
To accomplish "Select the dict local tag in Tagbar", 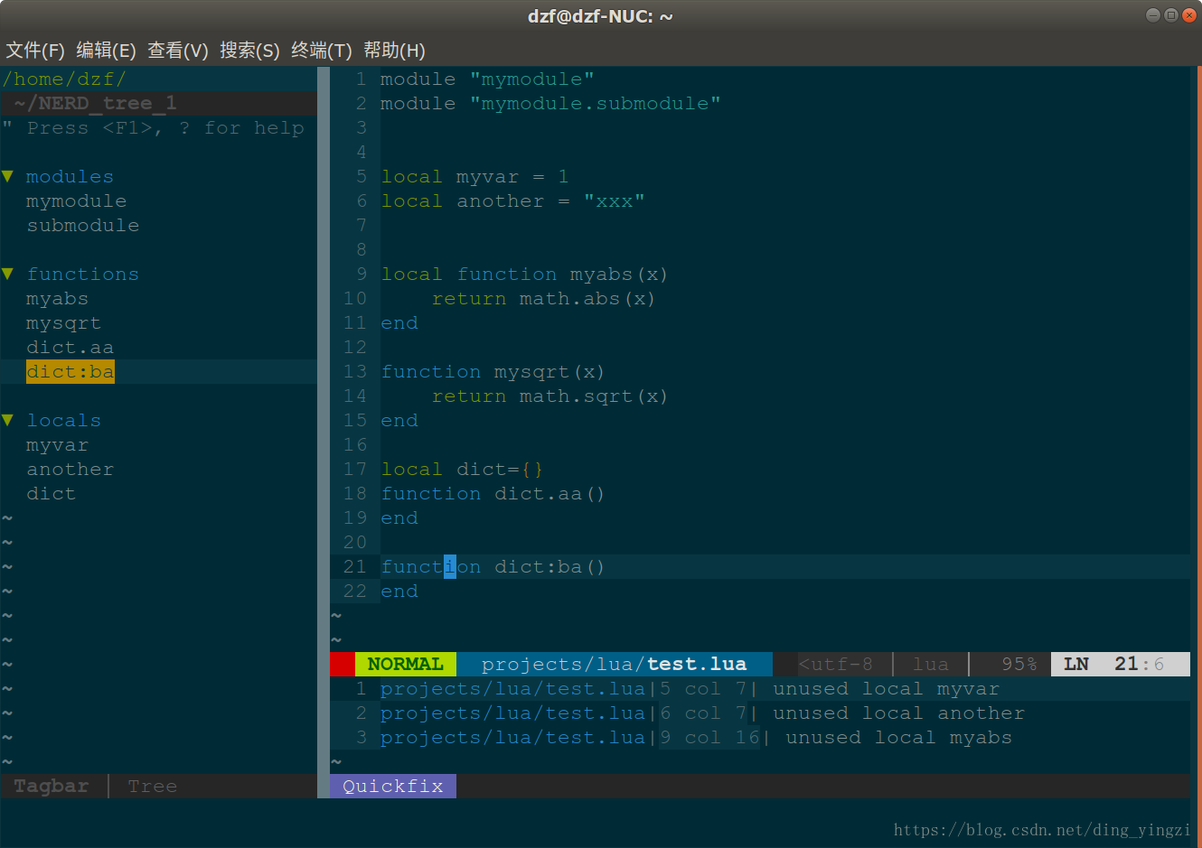I will pos(51,494).
